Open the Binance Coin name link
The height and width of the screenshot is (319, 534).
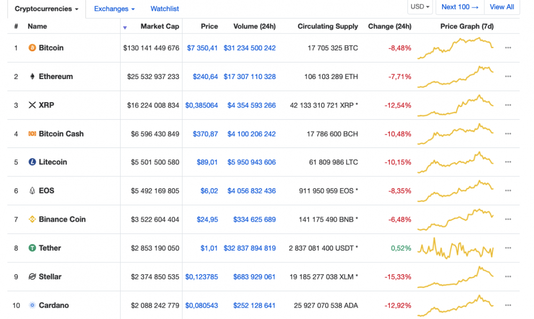pos(62,219)
